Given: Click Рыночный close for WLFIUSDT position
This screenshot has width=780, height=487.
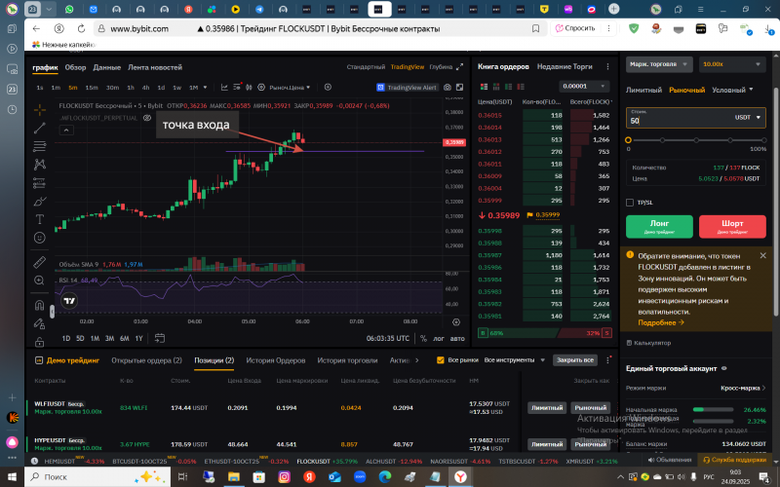Looking at the screenshot, I should click(x=591, y=407).
